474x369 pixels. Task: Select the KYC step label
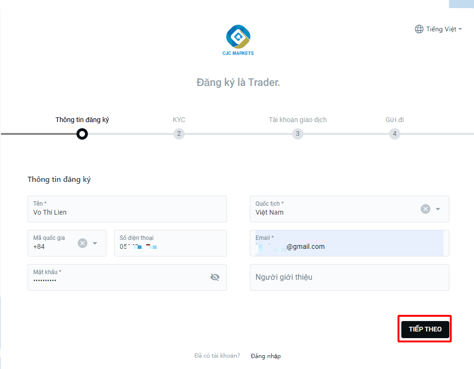(x=179, y=120)
